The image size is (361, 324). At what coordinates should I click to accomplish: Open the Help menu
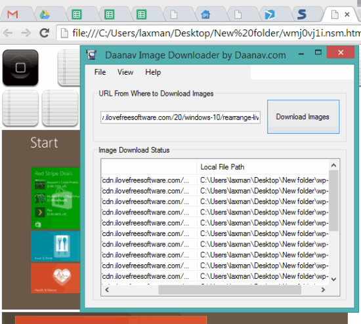tap(153, 72)
